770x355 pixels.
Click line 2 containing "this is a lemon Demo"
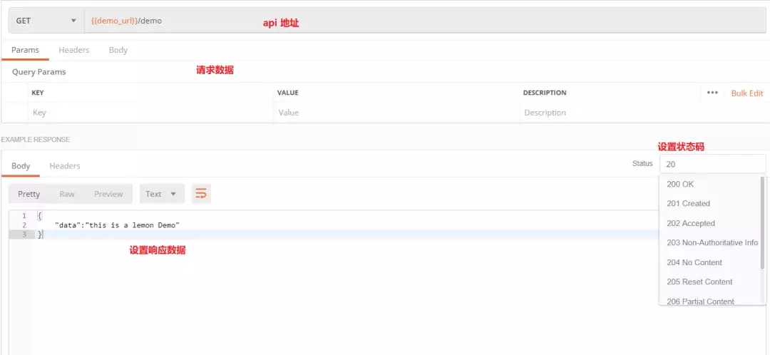(x=118, y=225)
